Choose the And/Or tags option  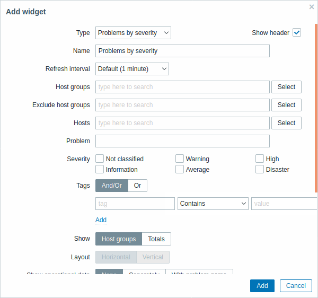point(112,186)
